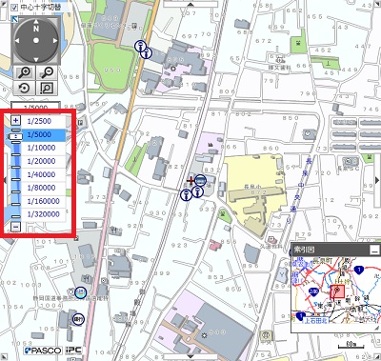381x361 pixels.
Task: Click the red rectangle in index map
Action: click(337, 291)
